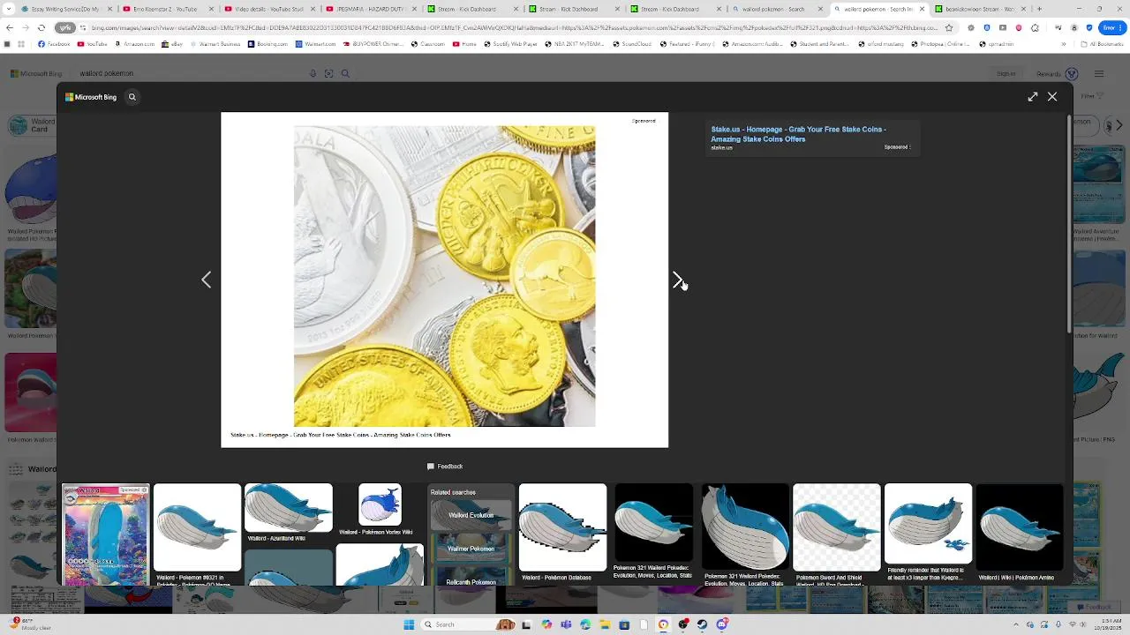Open Task View from the taskbar
The image size is (1130, 635).
(526, 624)
